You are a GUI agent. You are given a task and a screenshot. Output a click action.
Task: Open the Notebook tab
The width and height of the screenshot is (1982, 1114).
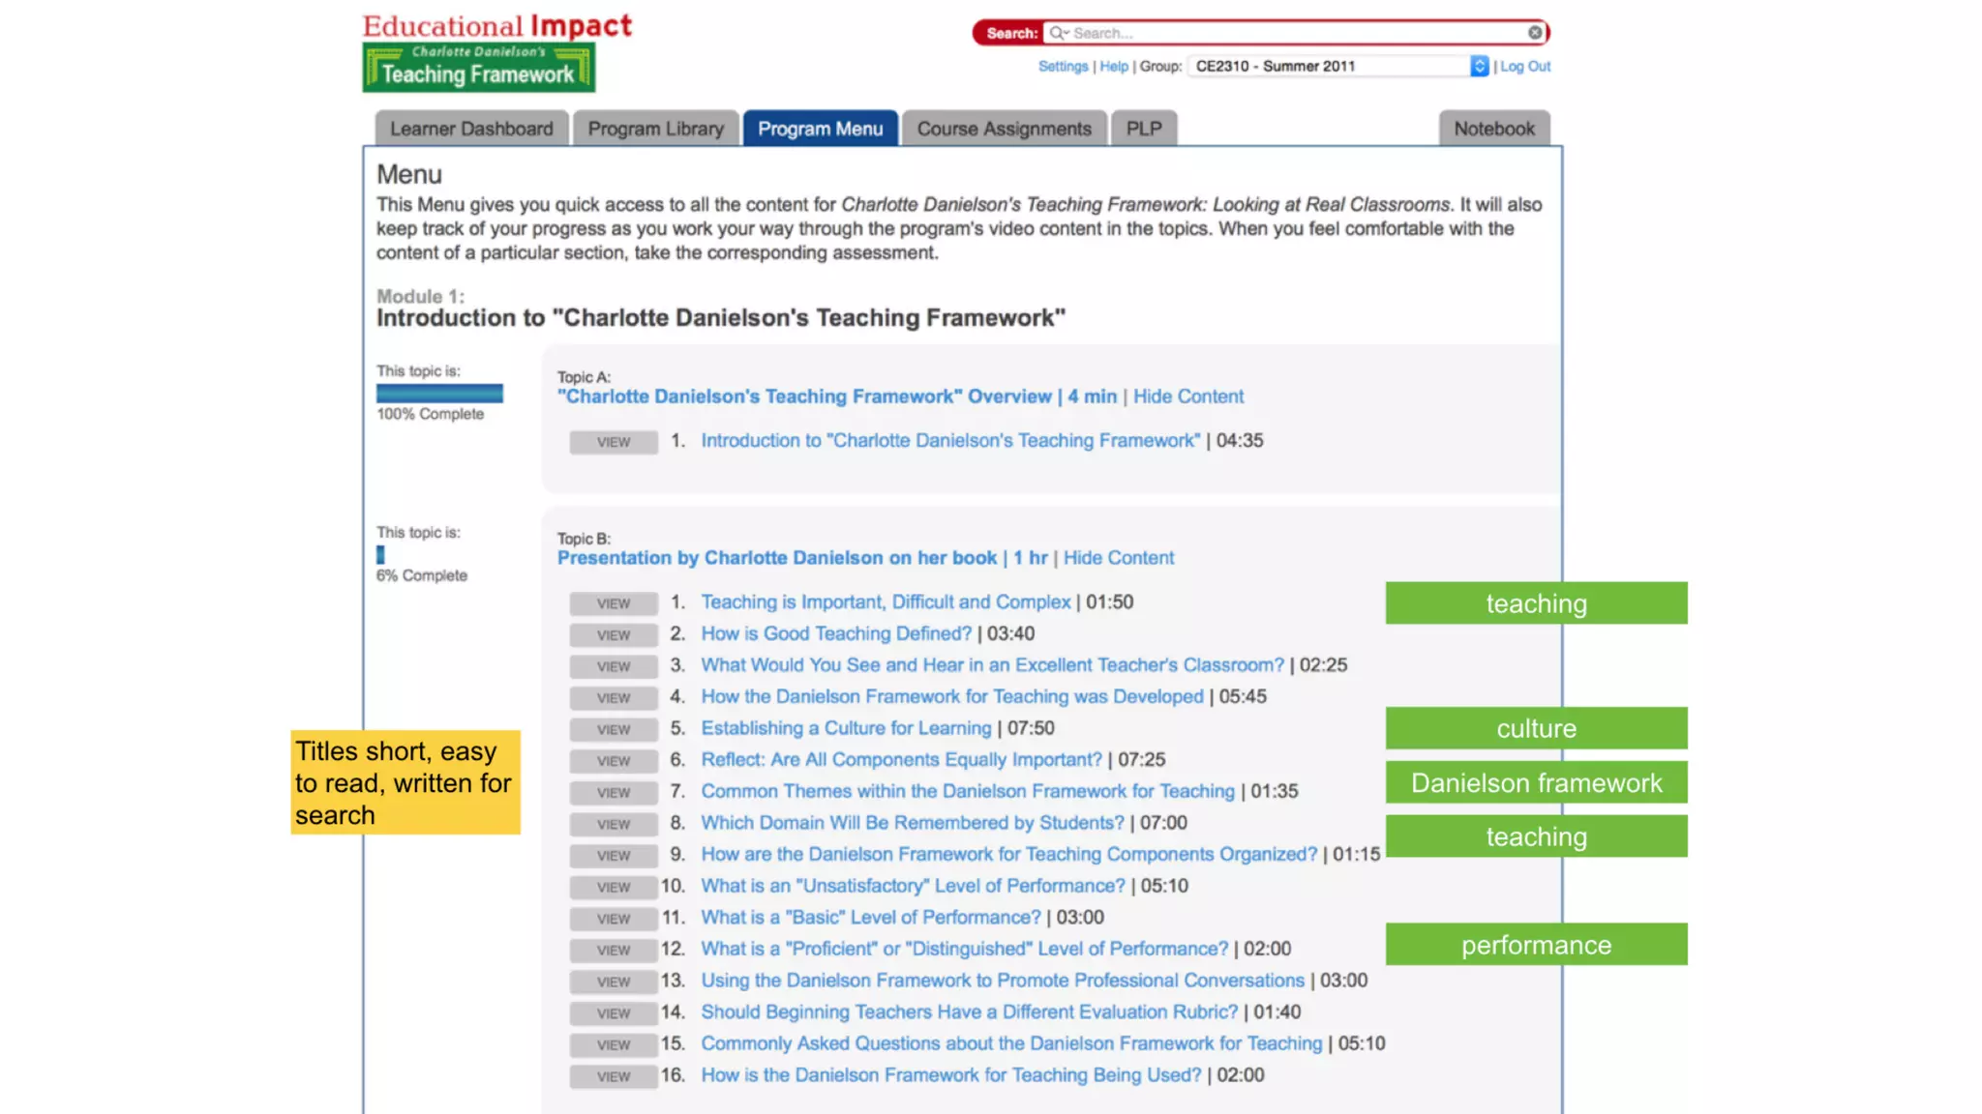click(x=1493, y=129)
